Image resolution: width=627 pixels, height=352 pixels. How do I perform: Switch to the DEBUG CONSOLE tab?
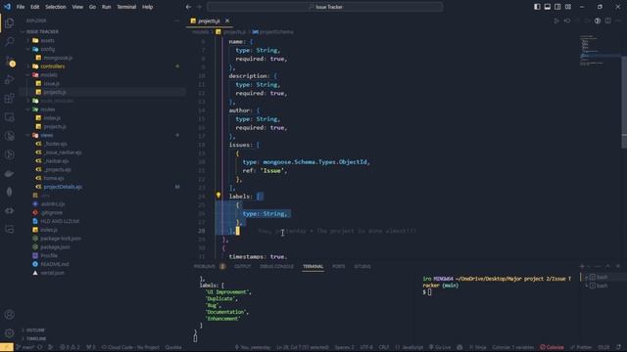(276, 266)
